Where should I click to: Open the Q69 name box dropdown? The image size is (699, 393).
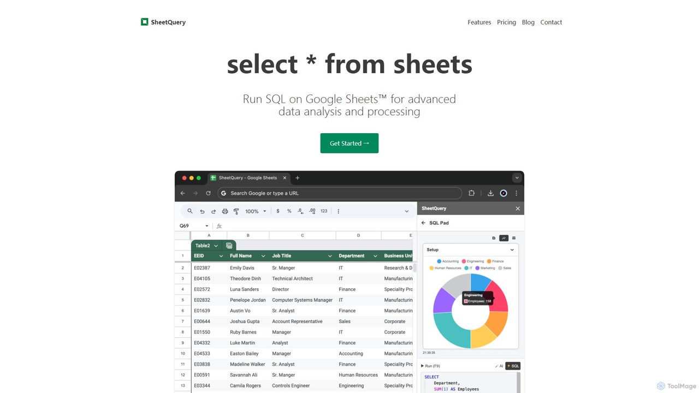pos(207,226)
